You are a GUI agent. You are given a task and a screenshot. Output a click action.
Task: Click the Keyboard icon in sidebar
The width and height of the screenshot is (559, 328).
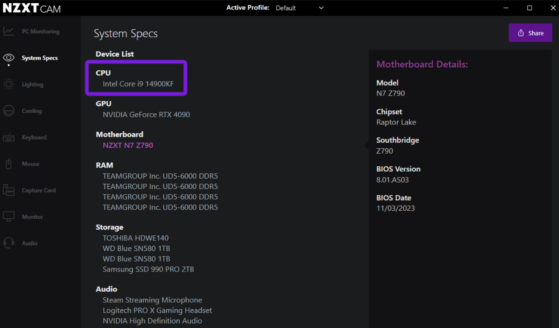9,138
